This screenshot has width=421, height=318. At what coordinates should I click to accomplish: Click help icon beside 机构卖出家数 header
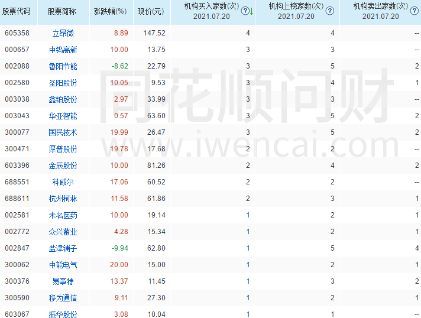pyautogui.click(x=414, y=11)
